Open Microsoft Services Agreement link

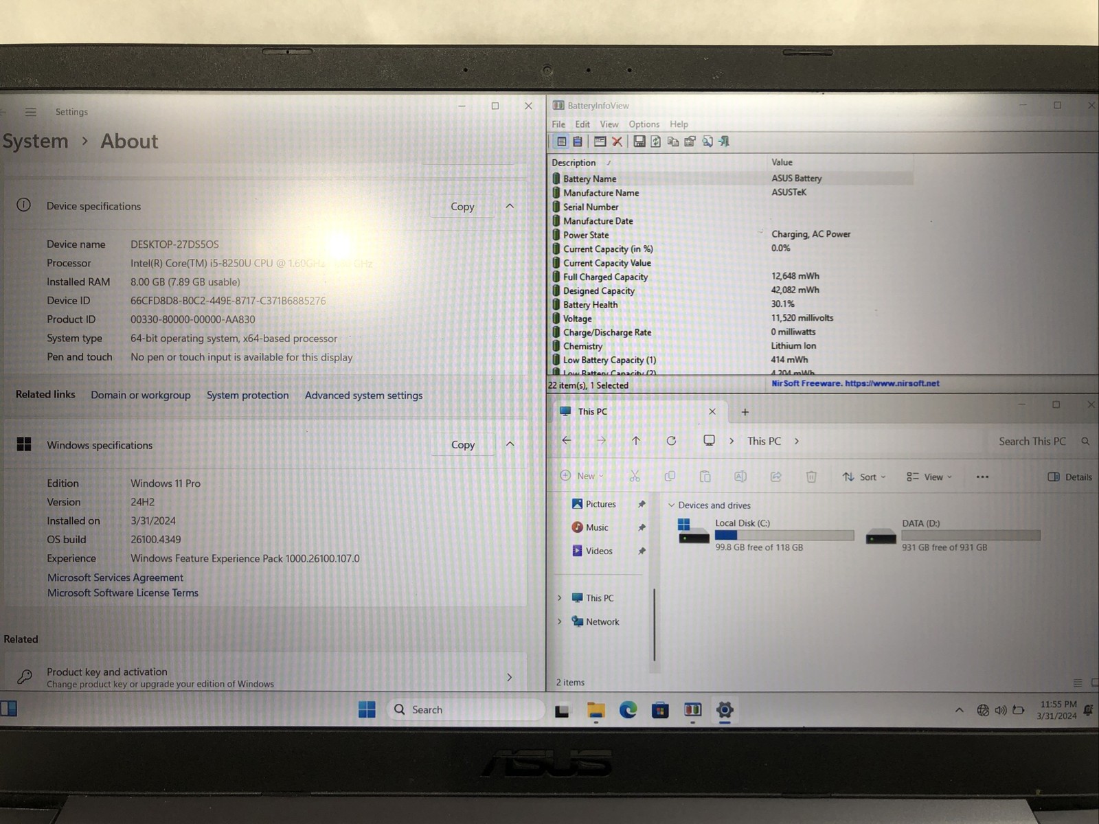pos(115,577)
